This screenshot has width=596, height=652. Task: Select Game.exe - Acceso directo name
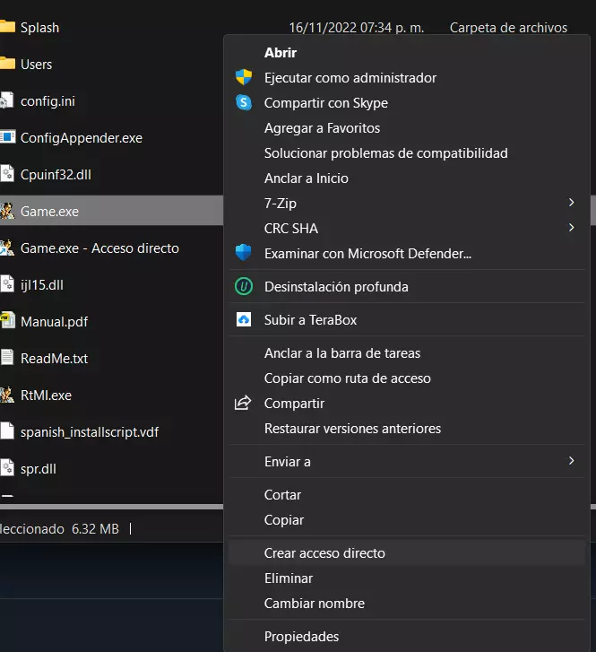click(x=99, y=248)
